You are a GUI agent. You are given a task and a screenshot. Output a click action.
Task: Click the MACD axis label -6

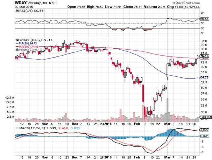202,152
